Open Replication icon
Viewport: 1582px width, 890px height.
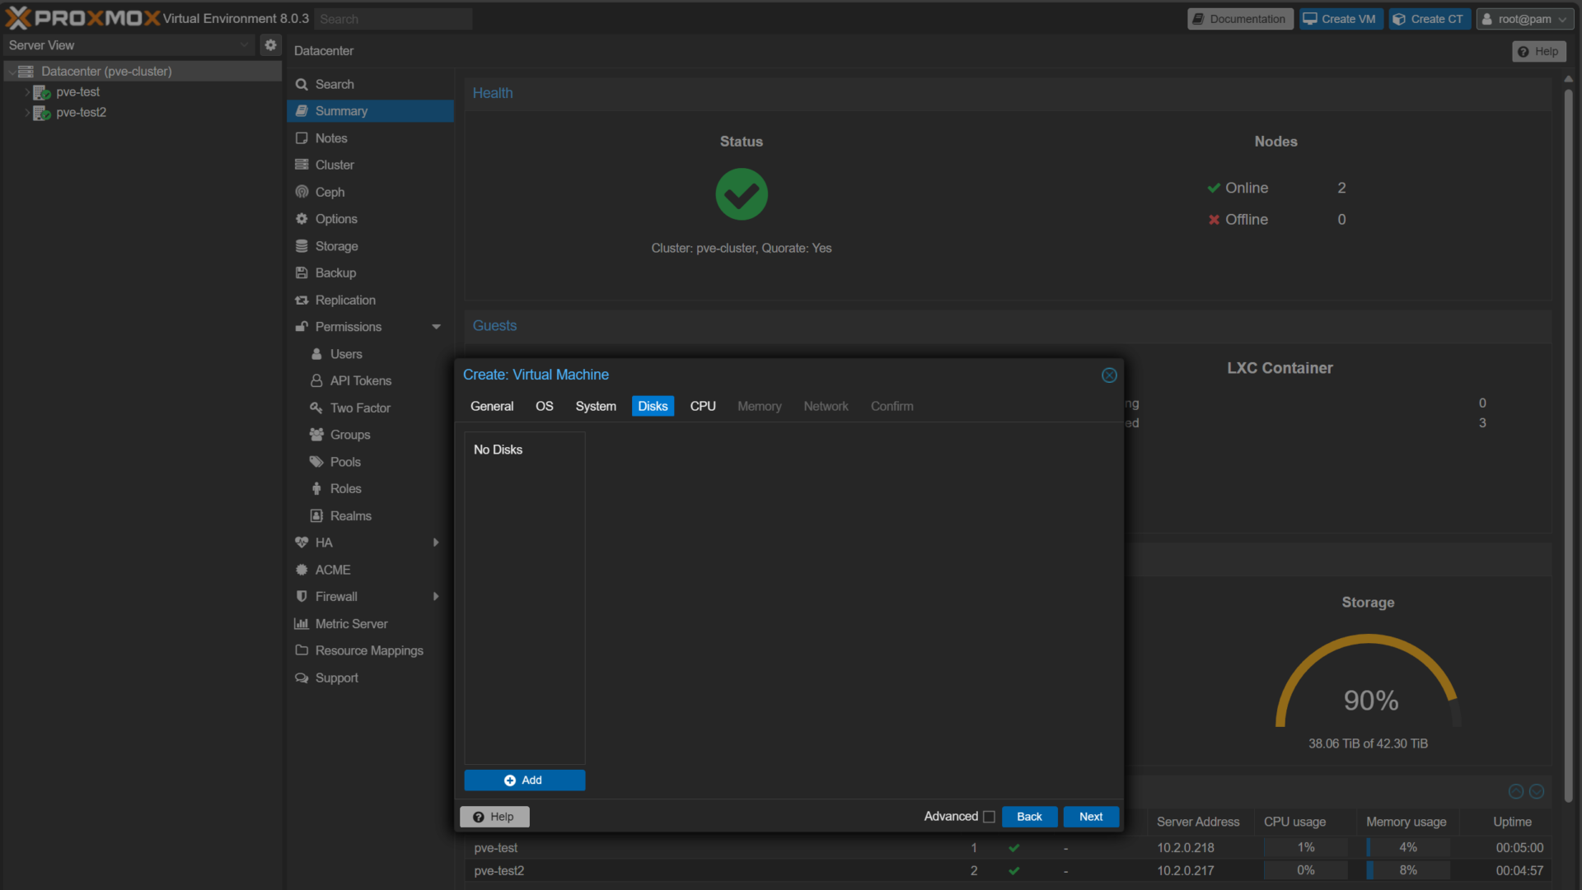click(x=302, y=300)
